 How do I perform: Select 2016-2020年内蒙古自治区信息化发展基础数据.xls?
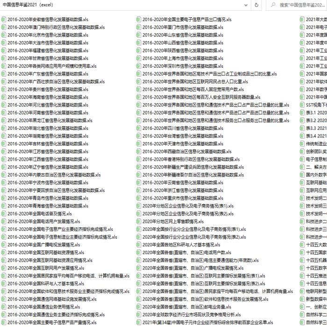coord(54,175)
